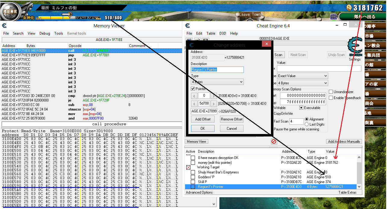Select the Region1's Pointer address row
Viewport: 387px width, 209px height.
click(271, 187)
